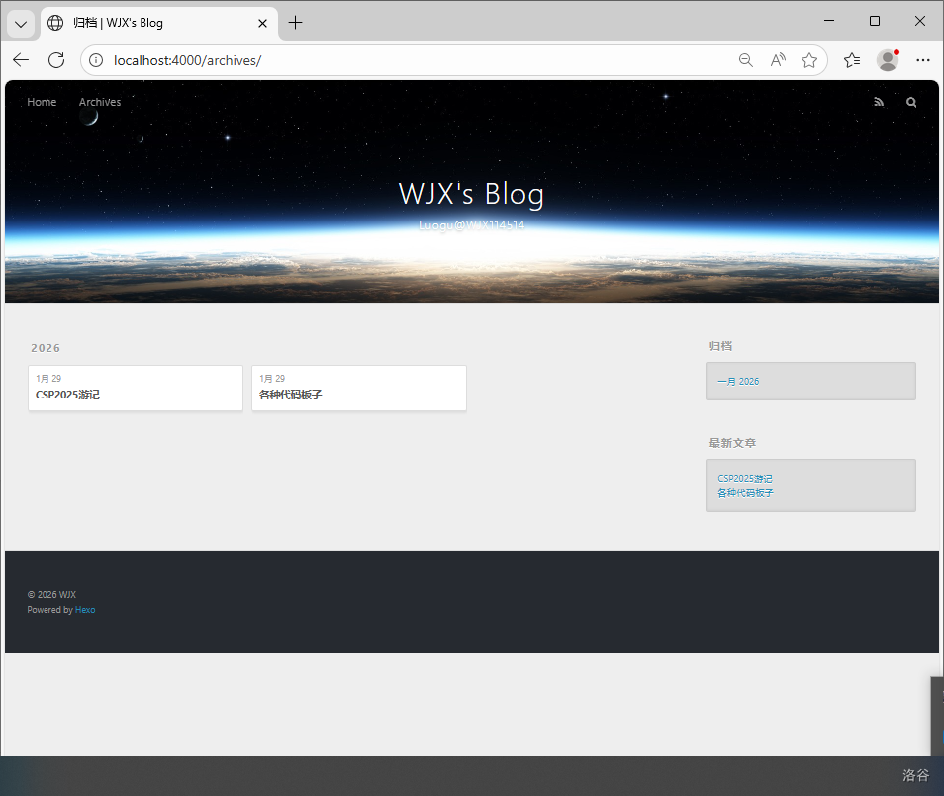View site information icon in the address bar
Screen dimensions: 944x796
(96, 60)
